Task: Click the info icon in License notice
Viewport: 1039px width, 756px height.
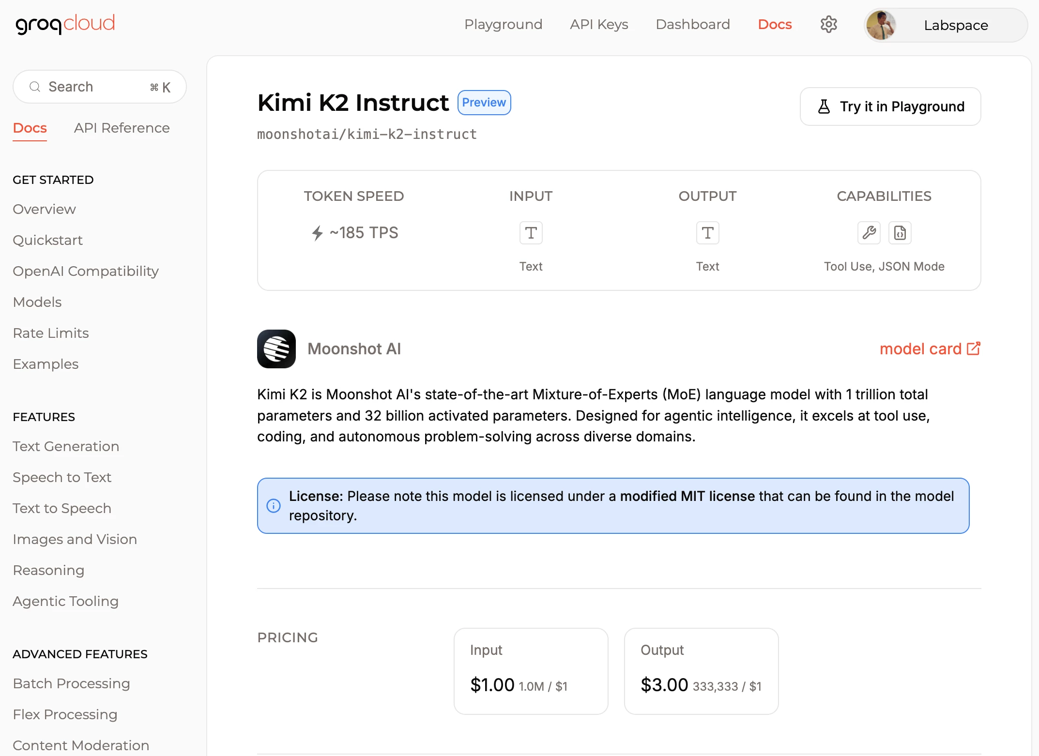Action: (x=274, y=506)
